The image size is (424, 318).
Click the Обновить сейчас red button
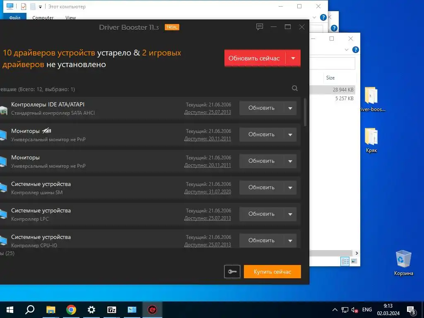pyautogui.click(x=255, y=58)
